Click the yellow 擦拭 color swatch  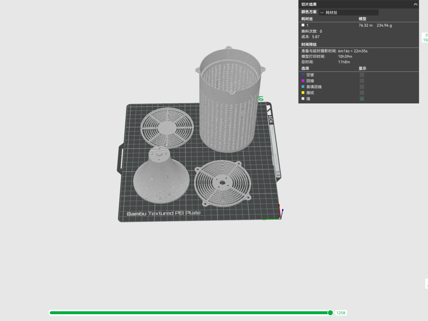point(303,93)
